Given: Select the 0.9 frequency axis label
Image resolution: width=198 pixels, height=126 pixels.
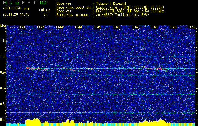Looking at the screenshot, I should coord(3,72).
